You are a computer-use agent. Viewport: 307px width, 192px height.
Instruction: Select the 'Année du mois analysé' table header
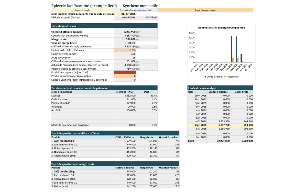(x=220, y=88)
